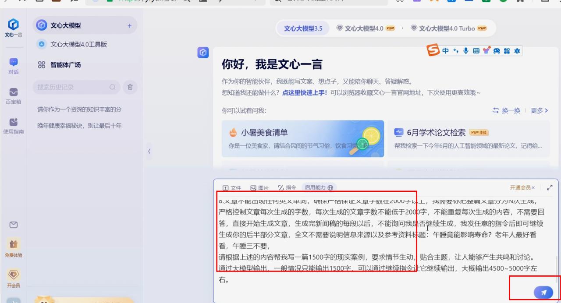The image size is (561, 303).
Task: Expand 更多 to see more prompt suggestions
Action: 538,111
